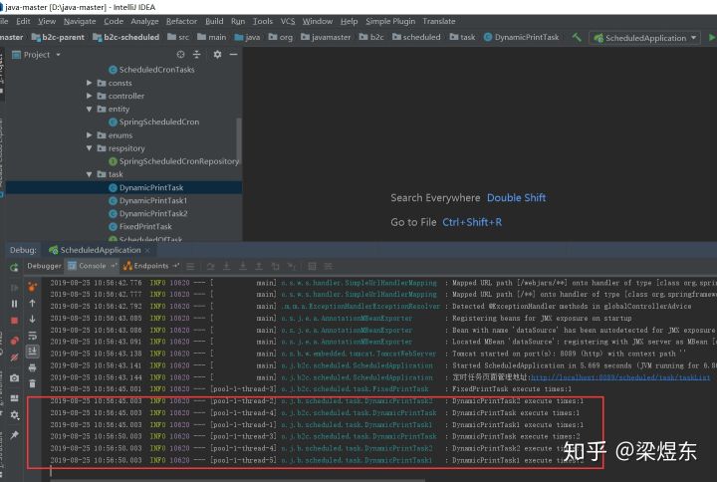This screenshot has height=482, width=717.
Task: Collapse the respsitory folder
Action: click(90, 148)
